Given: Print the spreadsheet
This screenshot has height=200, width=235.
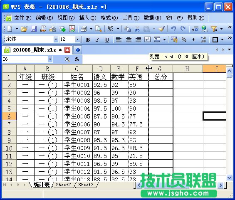Looking at the screenshot, I should pos(84,29).
